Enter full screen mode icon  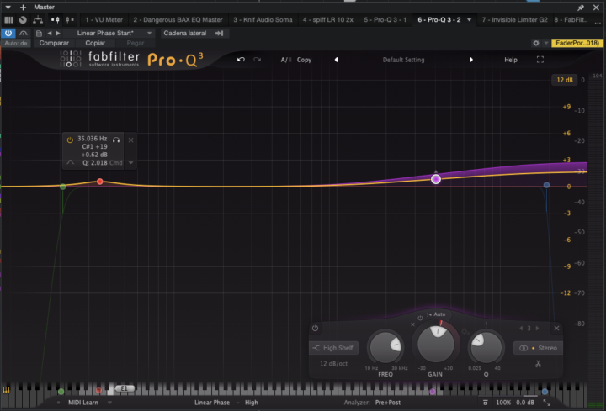click(x=540, y=60)
